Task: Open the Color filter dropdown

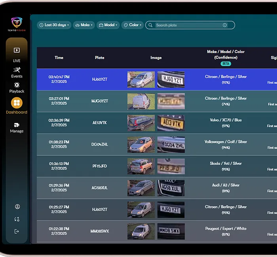Action: (x=133, y=25)
